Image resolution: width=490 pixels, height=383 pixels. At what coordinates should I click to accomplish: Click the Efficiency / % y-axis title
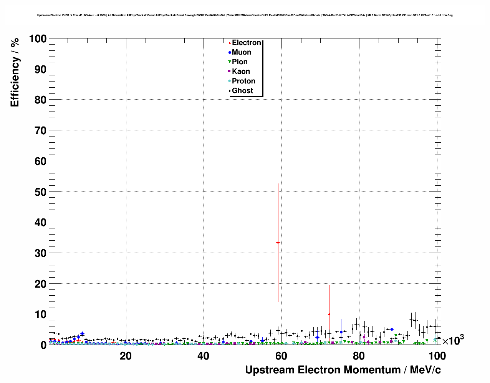pyautogui.click(x=15, y=72)
